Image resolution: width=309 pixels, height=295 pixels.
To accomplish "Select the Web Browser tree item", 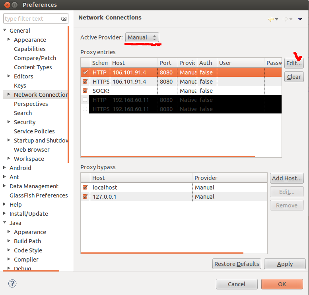I will coord(32,150).
